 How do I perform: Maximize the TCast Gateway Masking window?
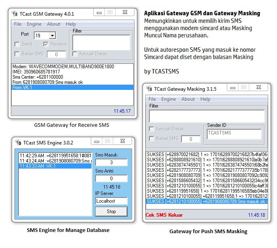[244, 87]
